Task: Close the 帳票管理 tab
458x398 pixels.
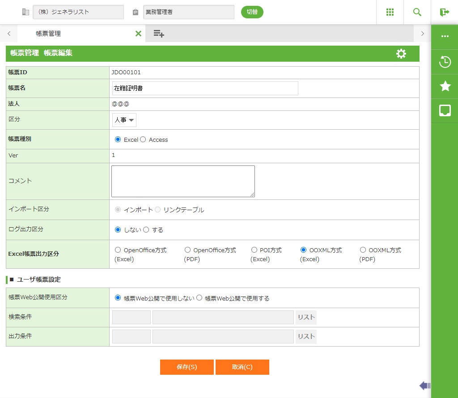Action: coord(138,34)
